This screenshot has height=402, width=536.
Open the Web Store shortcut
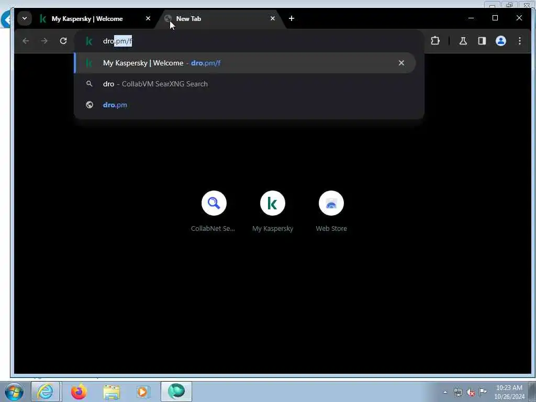(331, 211)
